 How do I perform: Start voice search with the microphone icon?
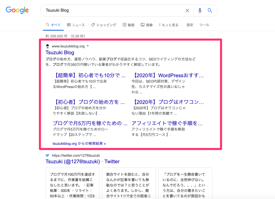[x=200, y=10]
